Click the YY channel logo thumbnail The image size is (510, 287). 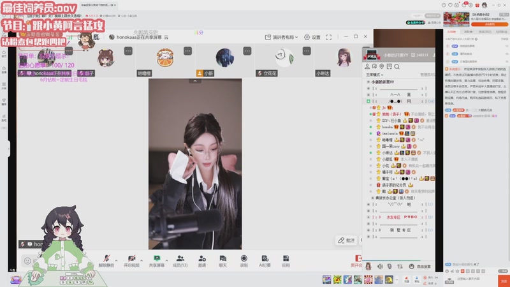371,55
